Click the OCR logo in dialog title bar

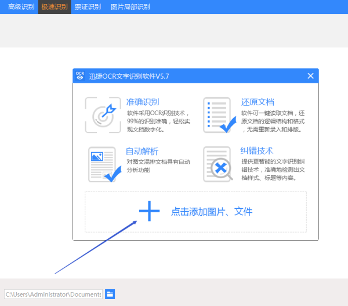[80, 76]
